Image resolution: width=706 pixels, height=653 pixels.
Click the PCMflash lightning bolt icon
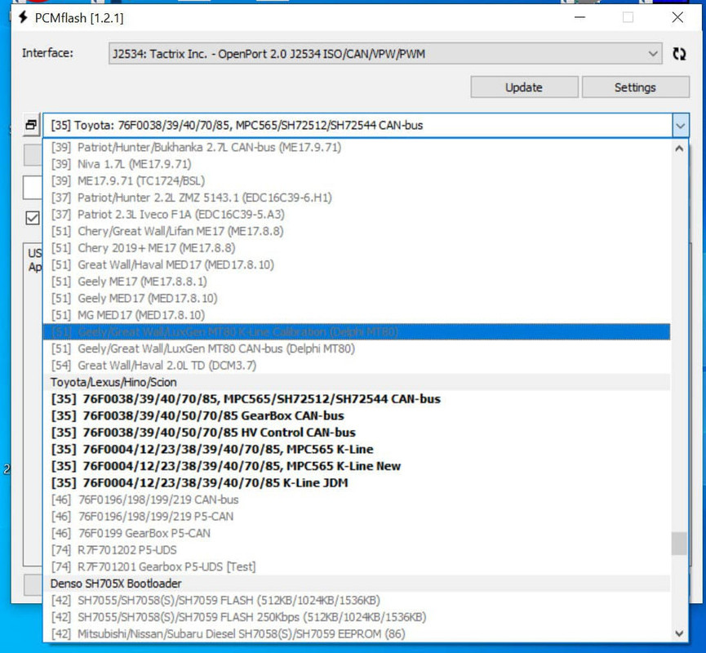[23, 18]
